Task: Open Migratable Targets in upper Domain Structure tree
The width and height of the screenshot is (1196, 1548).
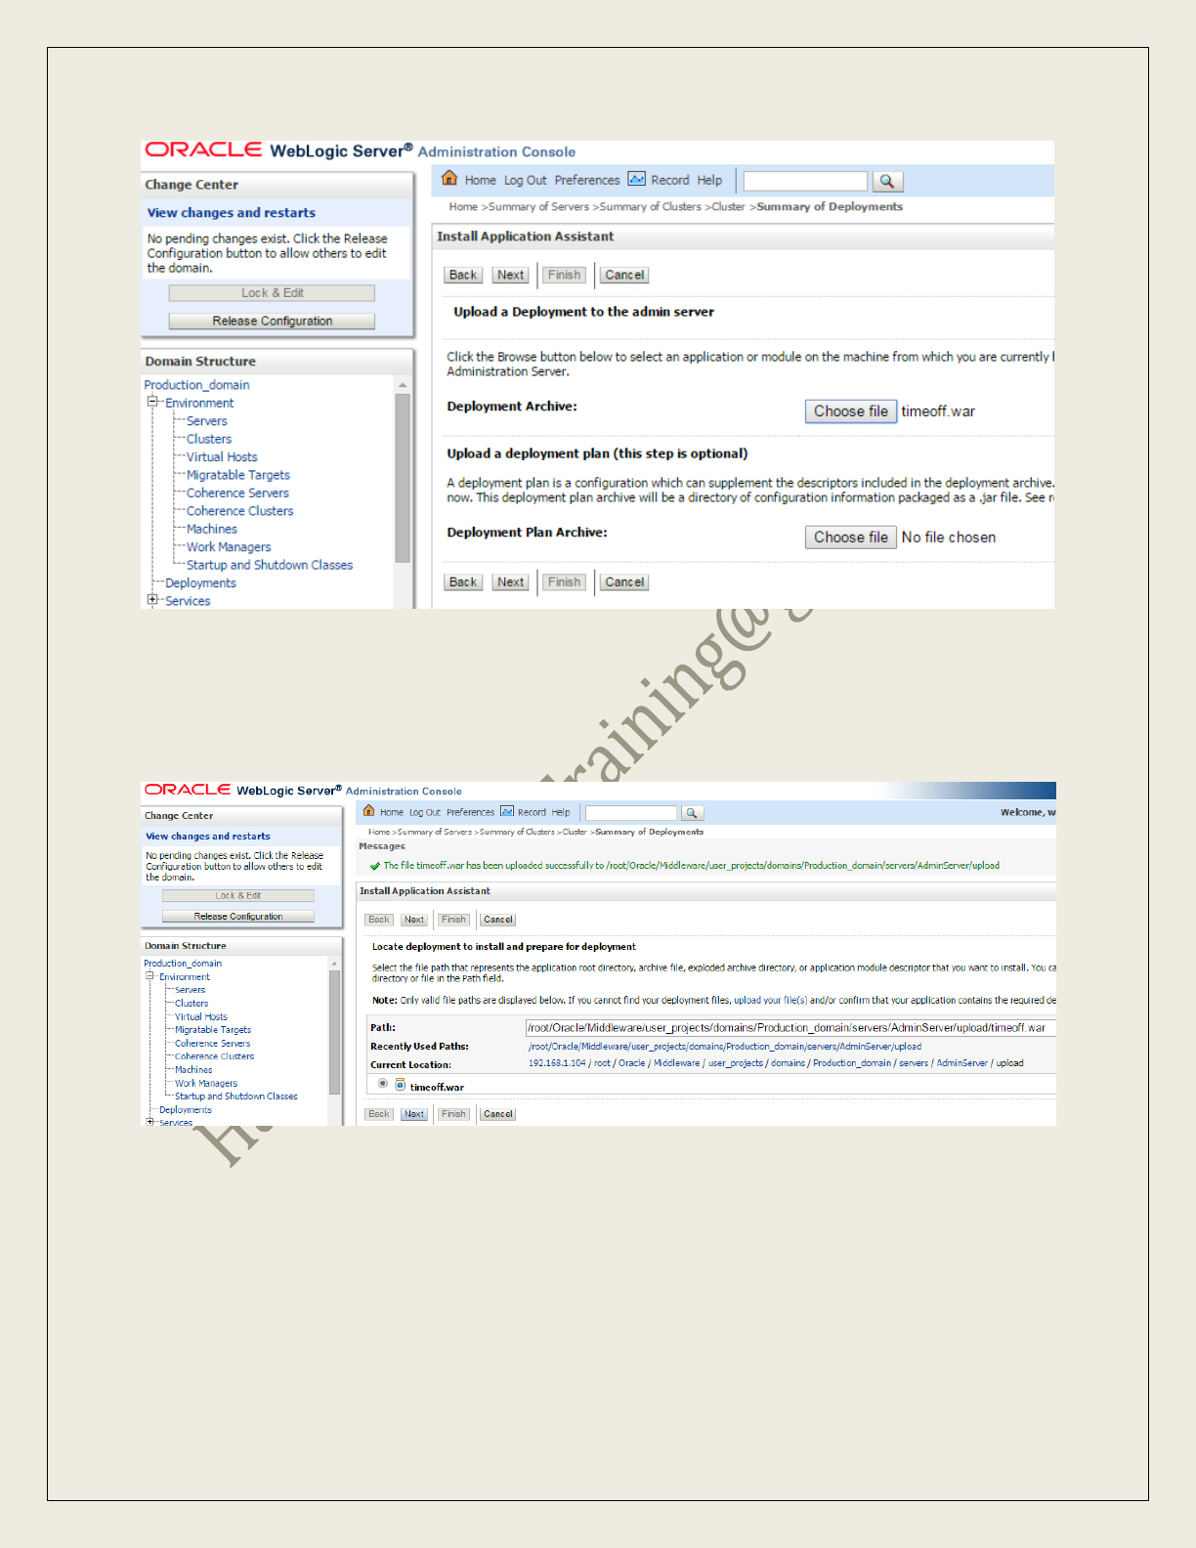Action: (238, 475)
